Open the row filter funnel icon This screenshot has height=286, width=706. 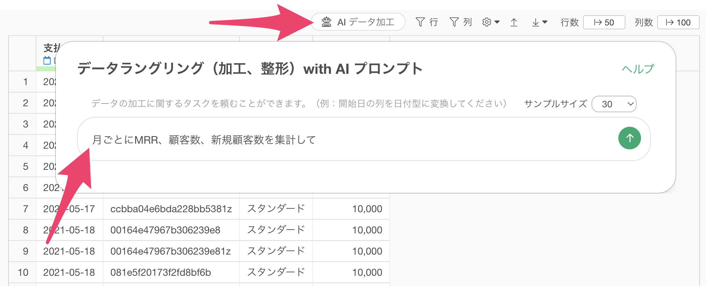click(x=420, y=22)
